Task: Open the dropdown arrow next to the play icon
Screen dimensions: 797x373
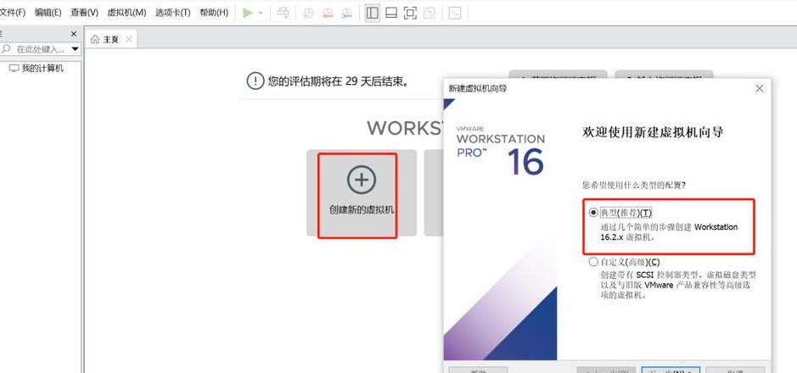Action: click(x=261, y=14)
